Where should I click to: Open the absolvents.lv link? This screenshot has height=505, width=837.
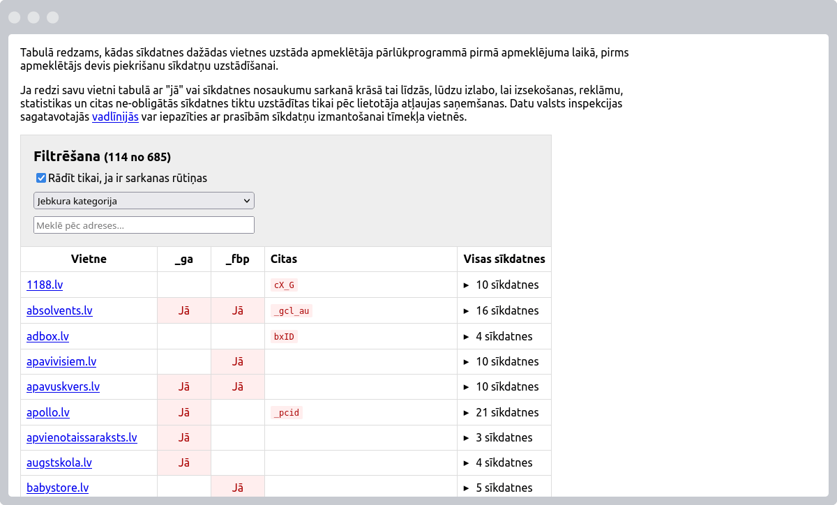(x=59, y=310)
